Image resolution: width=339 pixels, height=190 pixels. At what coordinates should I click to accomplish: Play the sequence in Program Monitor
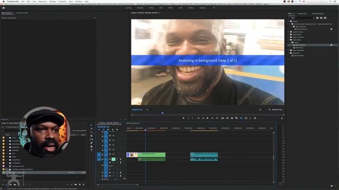coord(208,118)
